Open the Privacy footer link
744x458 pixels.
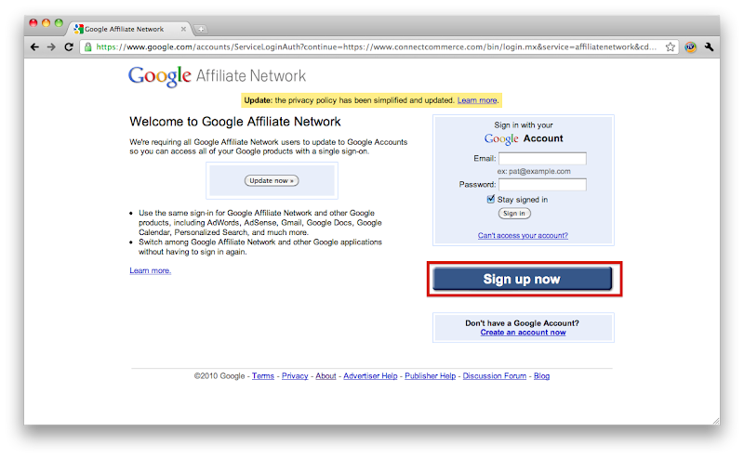pyautogui.click(x=295, y=376)
